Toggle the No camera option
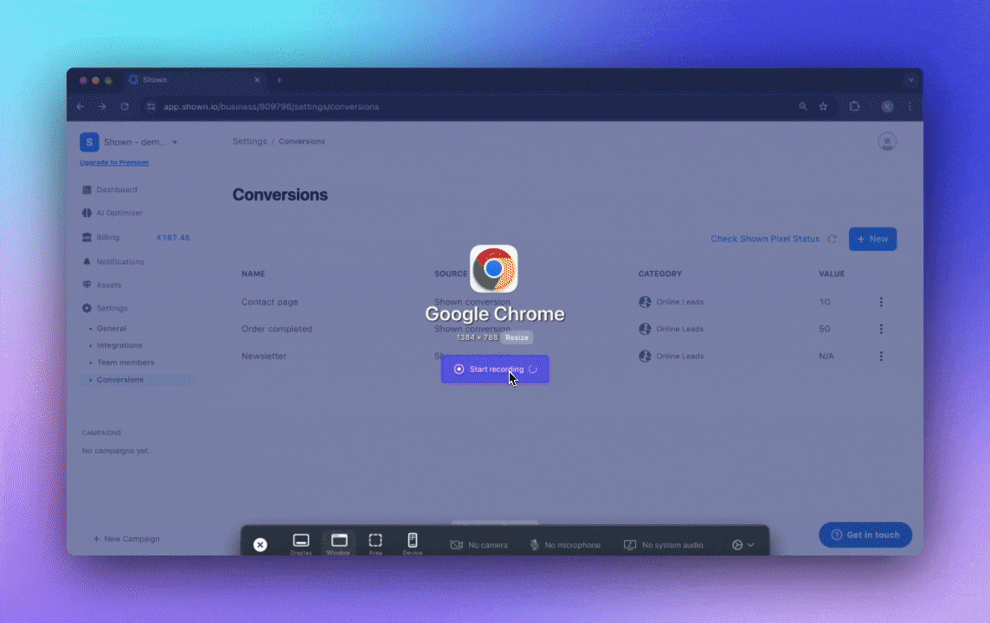The width and height of the screenshot is (990, 623). tap(479, 545)
